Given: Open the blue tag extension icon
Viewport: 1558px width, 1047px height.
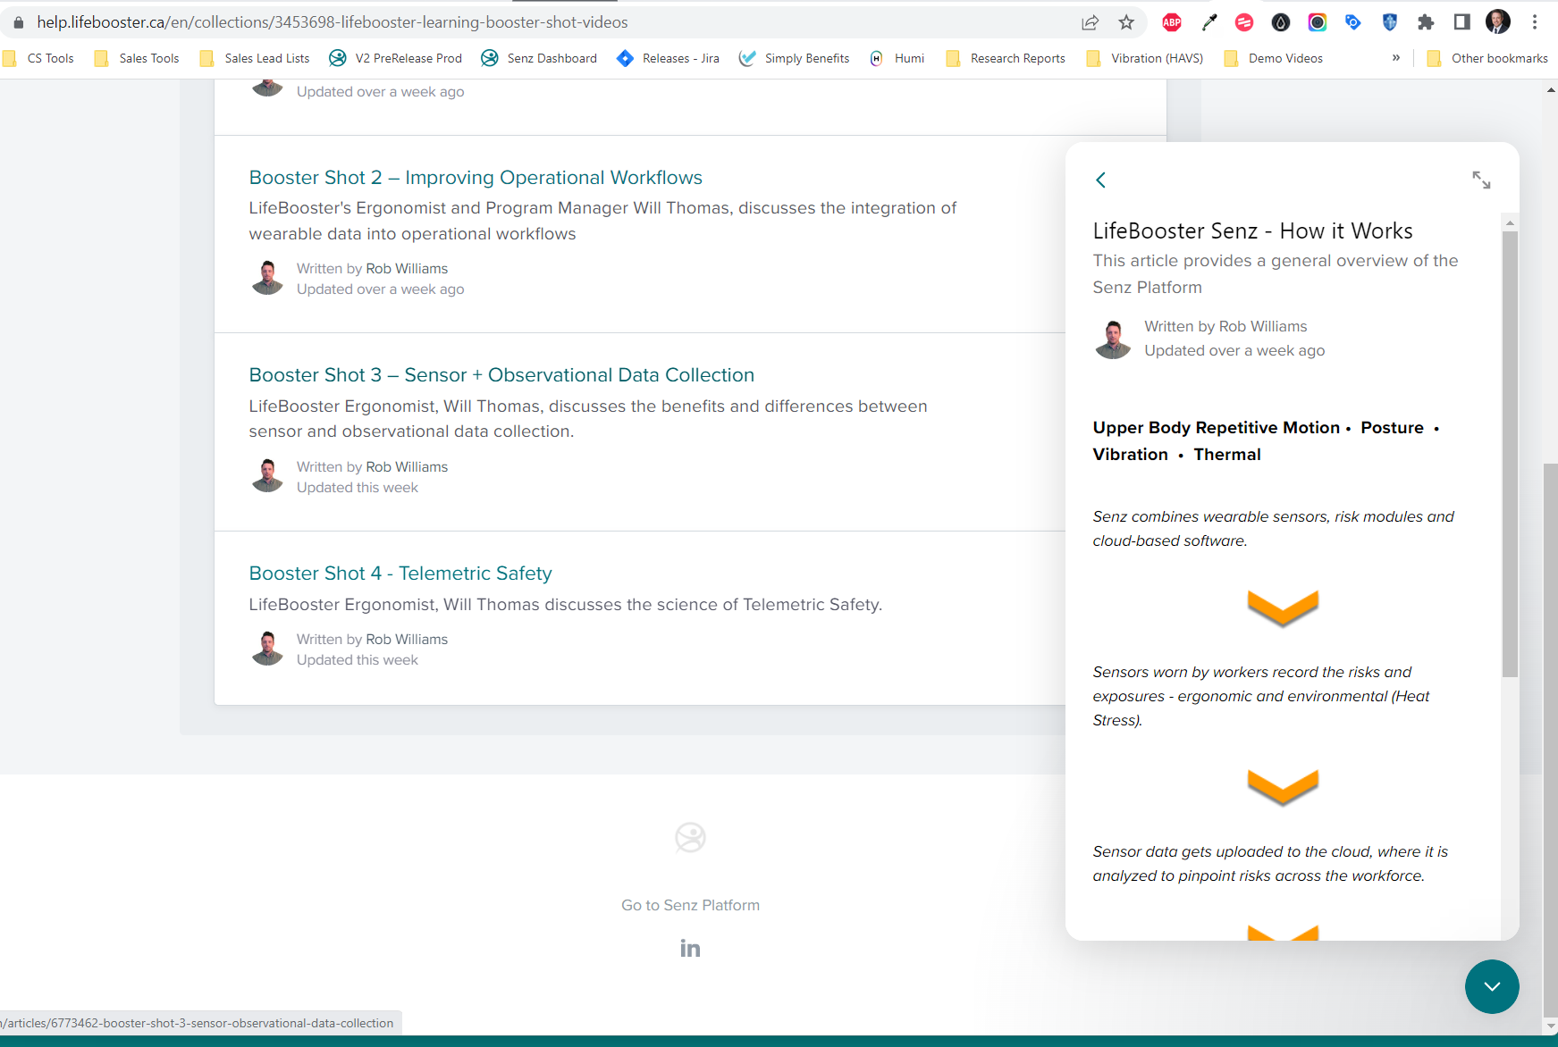Looking at the screenshot, I should [1353, 22].
